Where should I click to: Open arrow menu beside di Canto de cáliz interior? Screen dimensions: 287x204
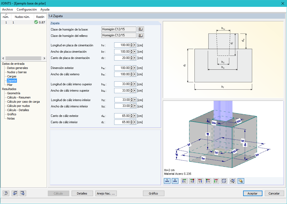pos(135,122)
